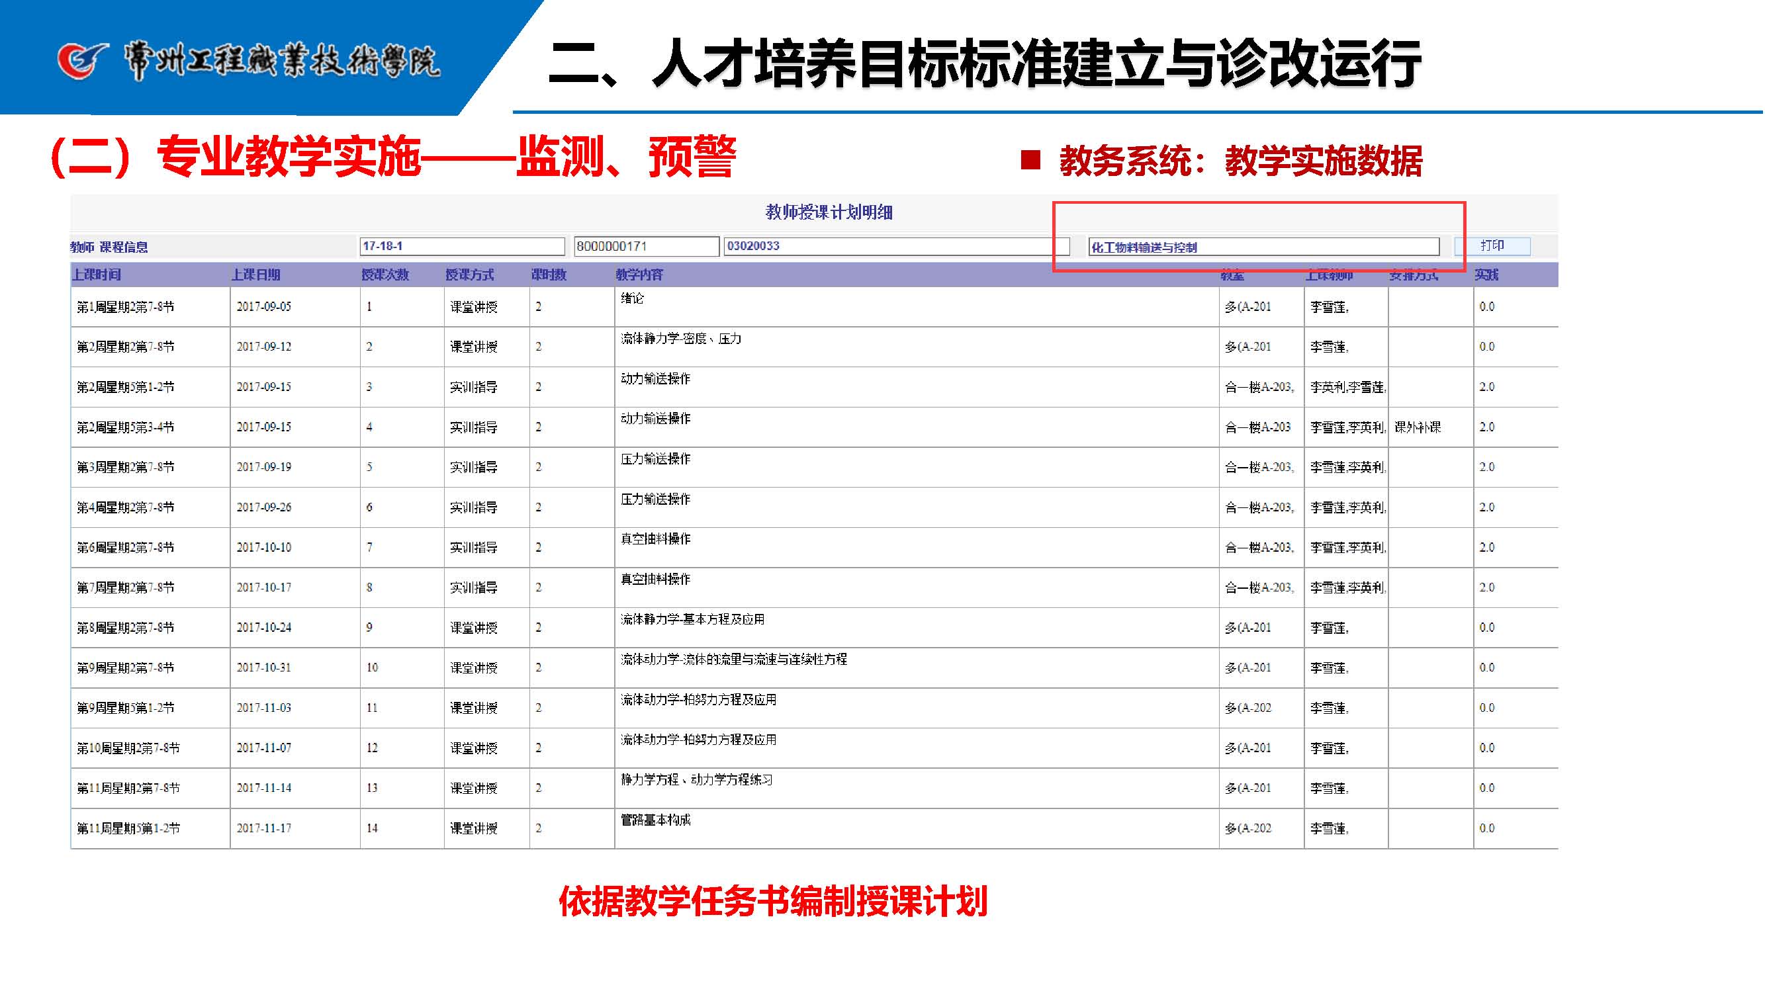The height and width of the screenshot is (993, 1765).
Task: Click the 上课日期 column header
Action: point(255,275)
